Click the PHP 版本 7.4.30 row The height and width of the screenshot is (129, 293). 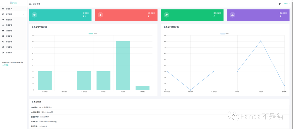point(159,107)
